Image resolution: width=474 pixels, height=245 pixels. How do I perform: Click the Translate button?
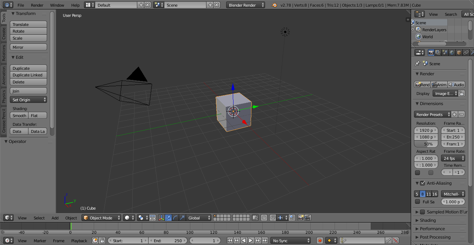[28, 24]
